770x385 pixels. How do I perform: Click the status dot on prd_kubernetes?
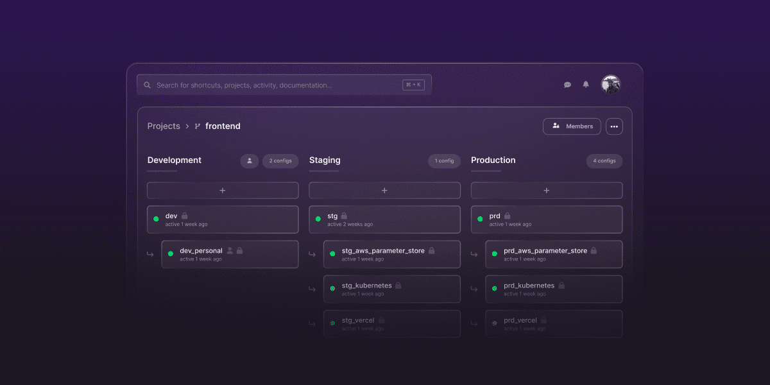point(495,289)
